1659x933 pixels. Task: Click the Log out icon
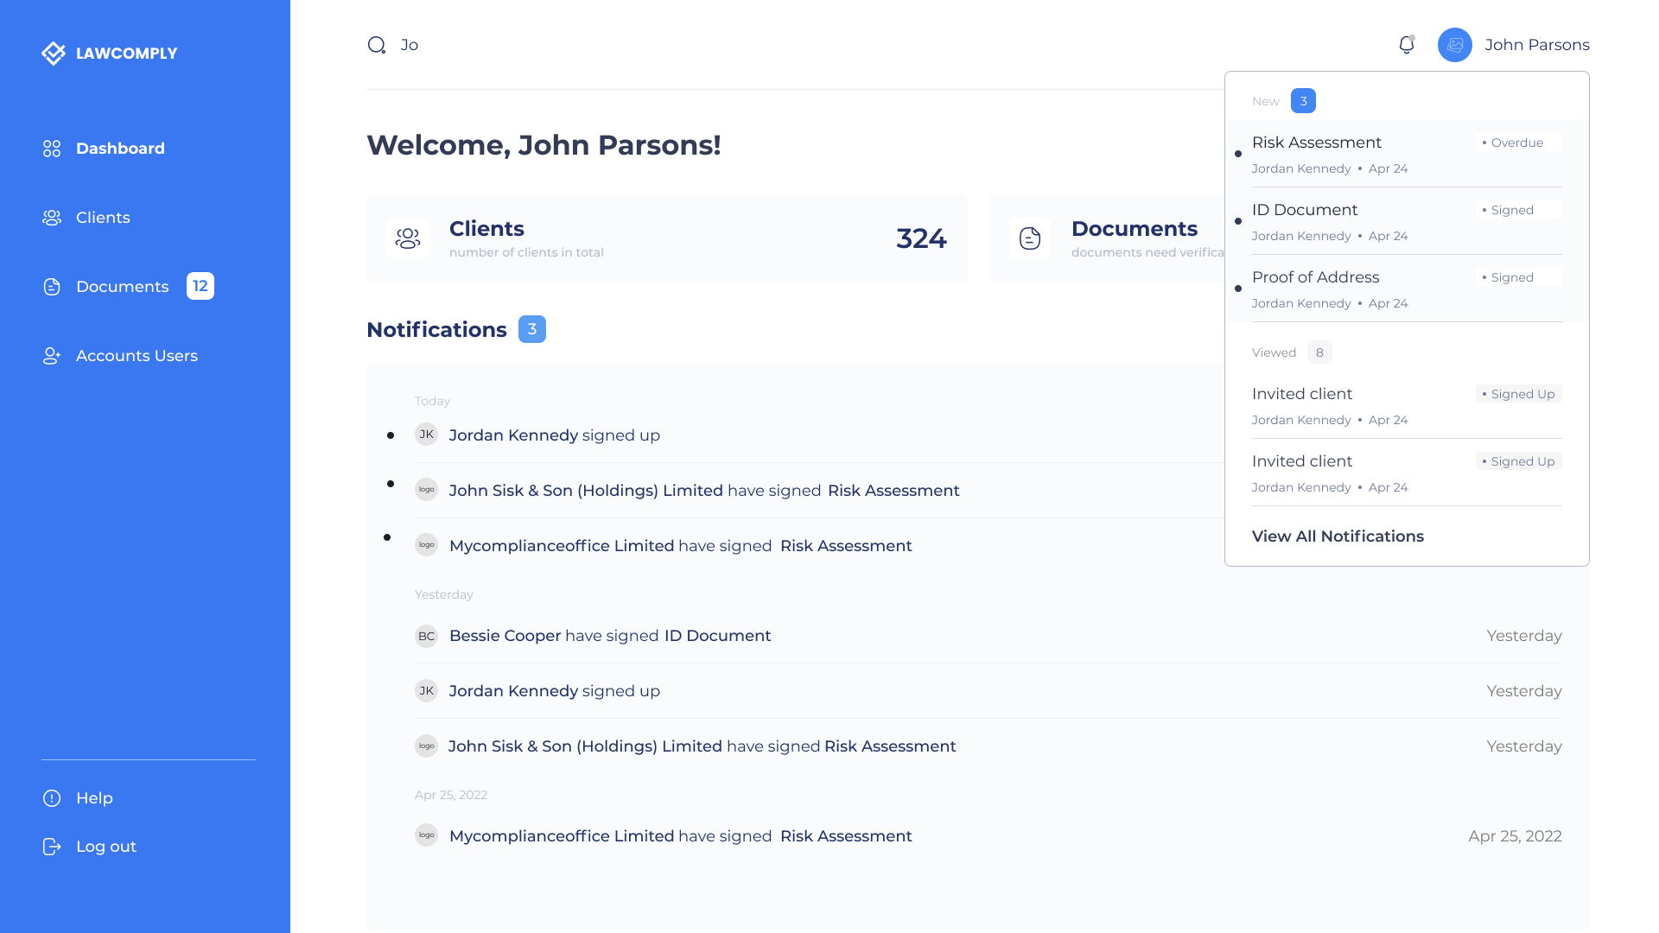(52, 847)
